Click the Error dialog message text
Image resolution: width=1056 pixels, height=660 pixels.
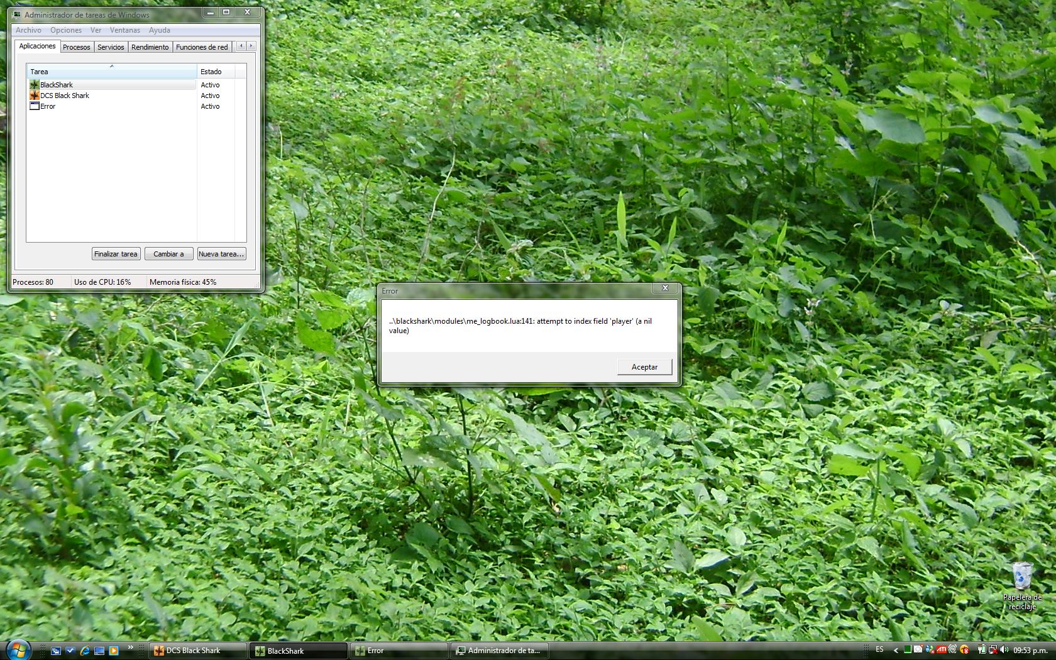pos(520,326)
